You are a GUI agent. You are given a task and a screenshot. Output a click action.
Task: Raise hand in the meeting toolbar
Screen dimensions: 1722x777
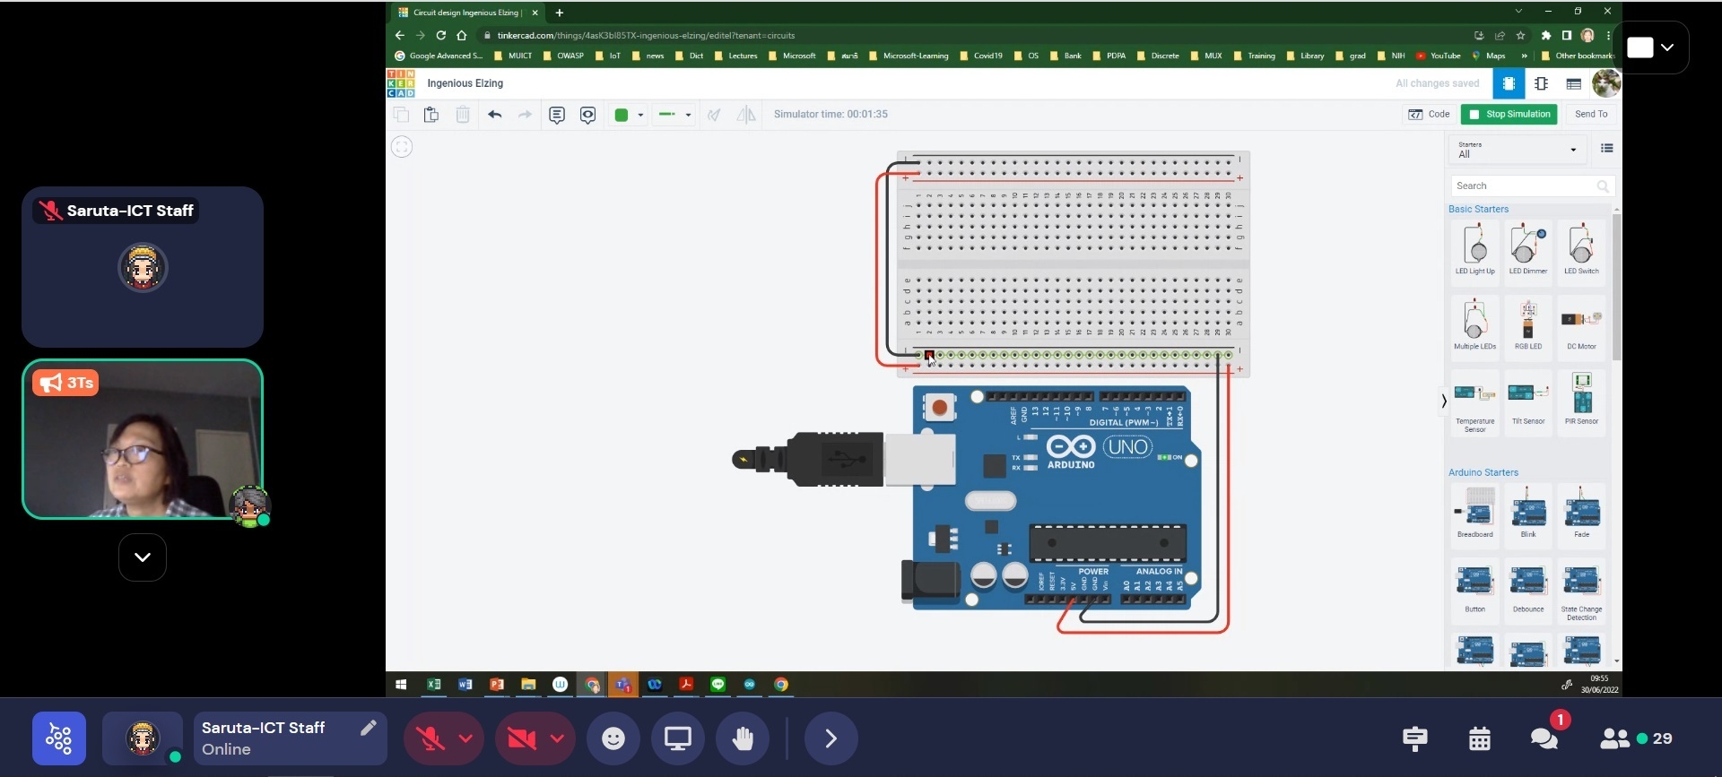pyautogui.click(x=743, y=738)
